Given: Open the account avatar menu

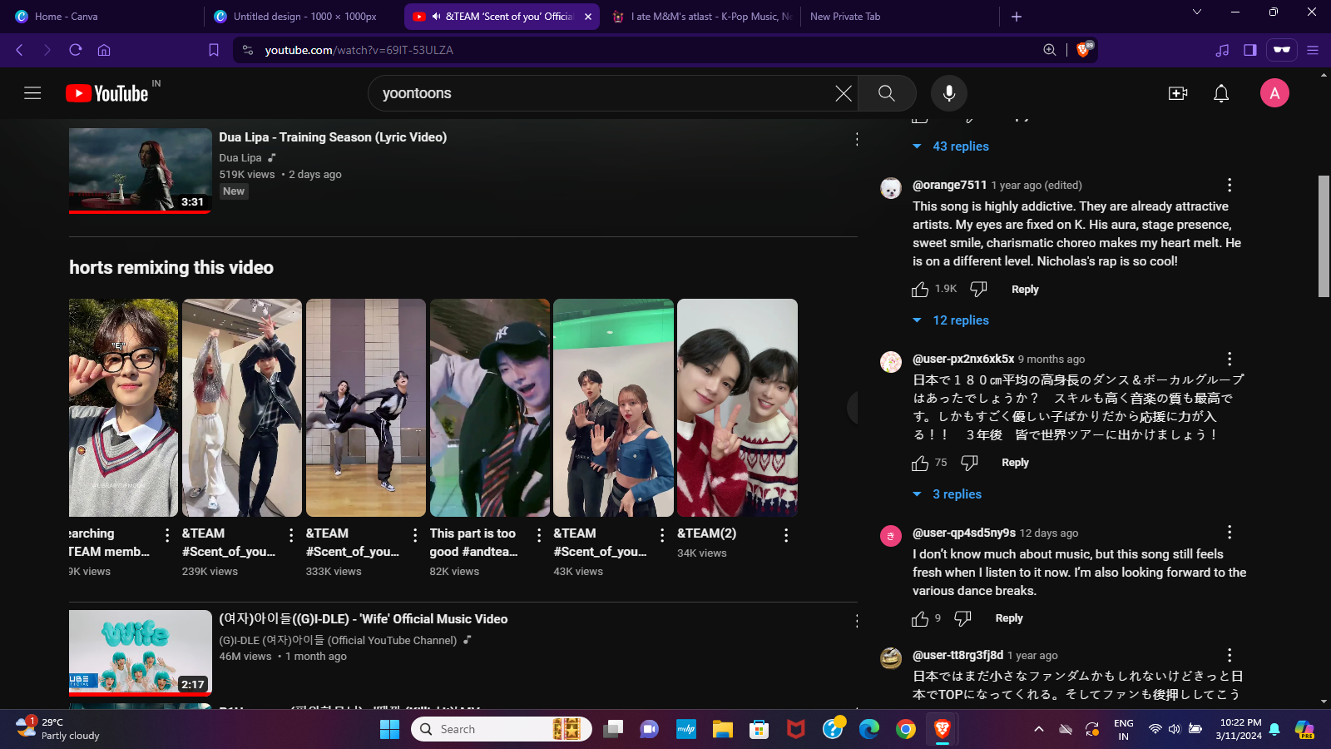Looking at the screenshot, I should coord(1274,93).
